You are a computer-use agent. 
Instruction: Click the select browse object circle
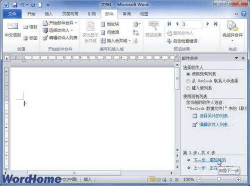coord(177,161)
